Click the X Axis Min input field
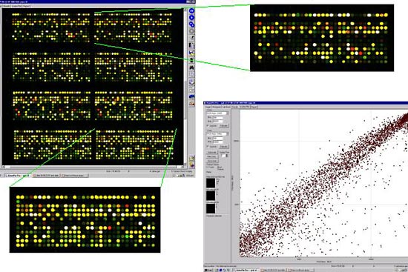408x272 pixels. point(218,118)
